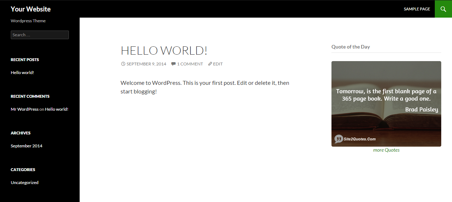The height and width of the screenshot is (202, 452).
Task: Click the Site2Quotes speech bubble logo
Action: (339, 139)
